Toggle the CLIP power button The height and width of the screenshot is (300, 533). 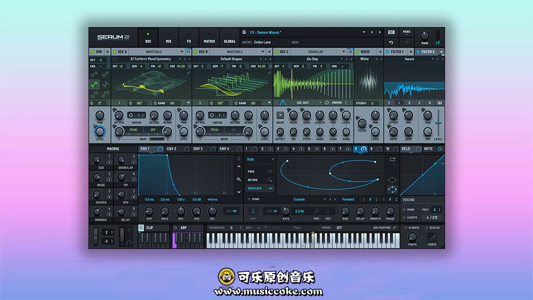pos(141,228)
